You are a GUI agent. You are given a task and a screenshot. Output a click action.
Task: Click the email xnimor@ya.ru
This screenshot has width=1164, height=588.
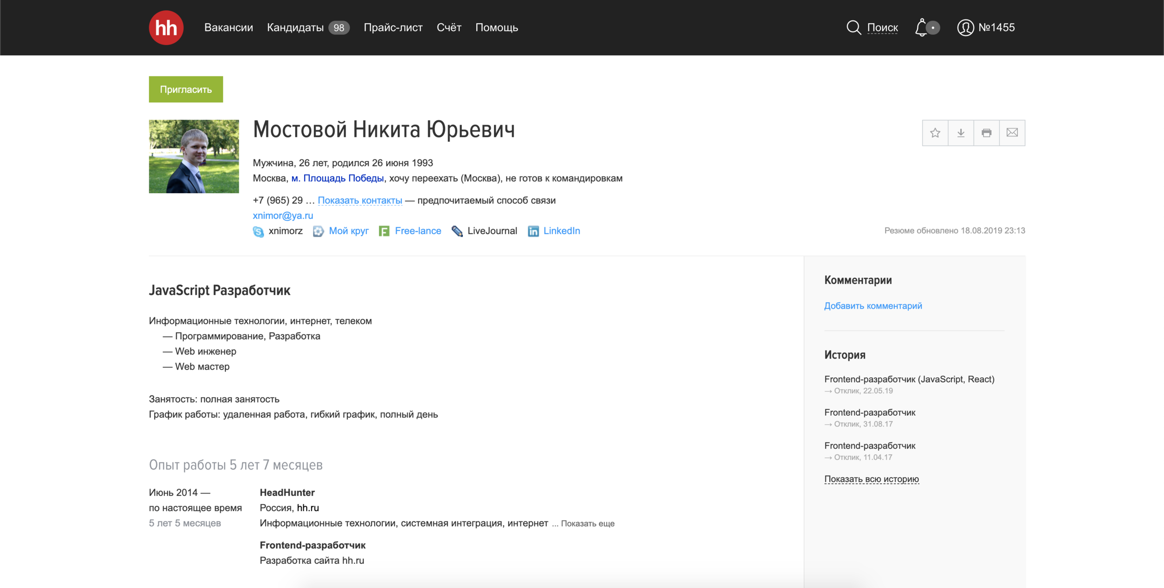(283, 216)
